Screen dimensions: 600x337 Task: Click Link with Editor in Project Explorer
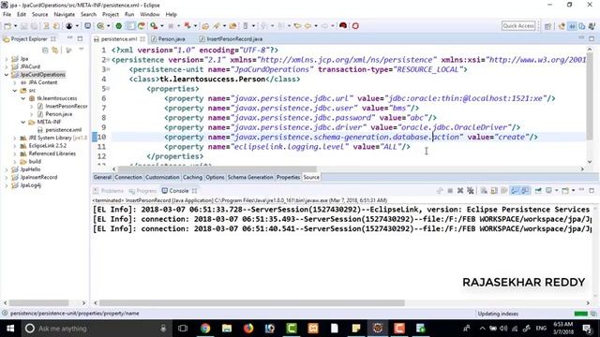(55, 50)
